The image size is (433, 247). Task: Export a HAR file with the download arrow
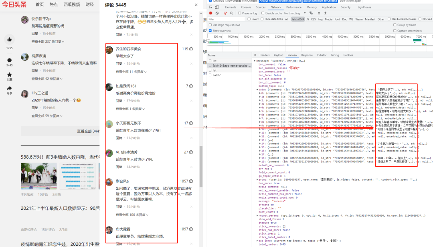coord(325,13)
